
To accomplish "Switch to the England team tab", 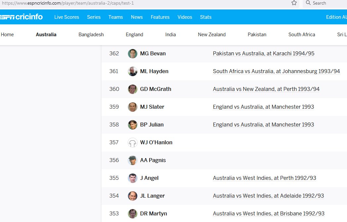I will (x=134, y=34).
